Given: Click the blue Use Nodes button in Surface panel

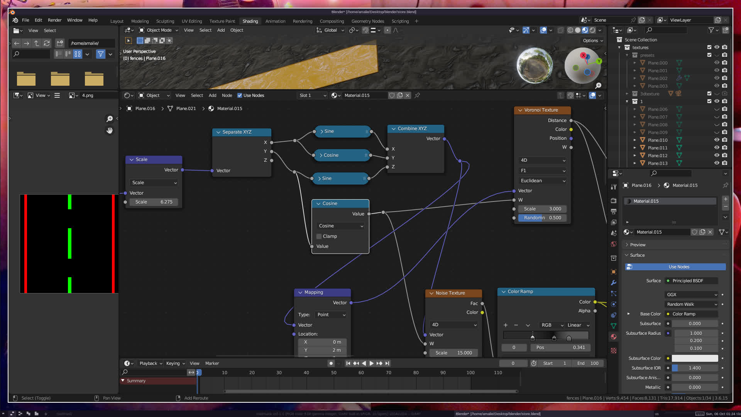Looking at the screenshot, I should [x=679, y=267].
